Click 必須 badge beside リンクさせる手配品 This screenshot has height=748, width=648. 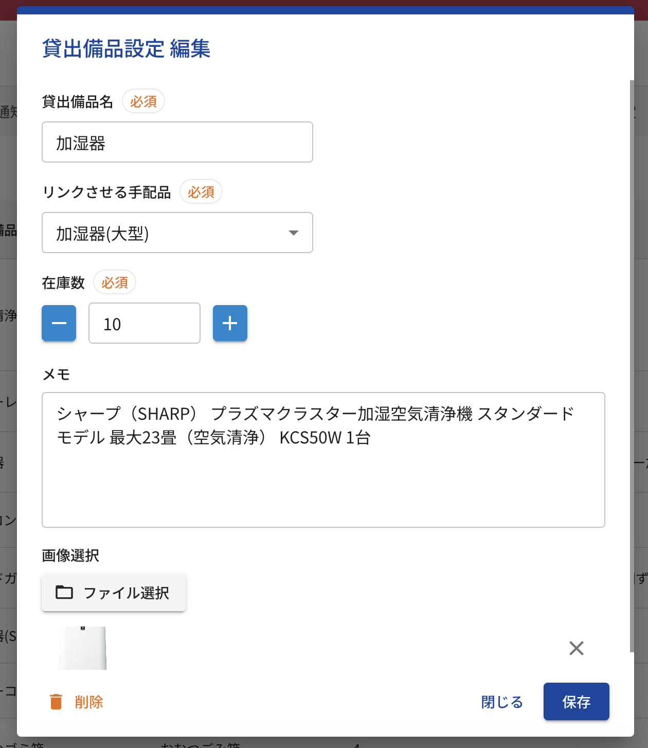point(201,192)
